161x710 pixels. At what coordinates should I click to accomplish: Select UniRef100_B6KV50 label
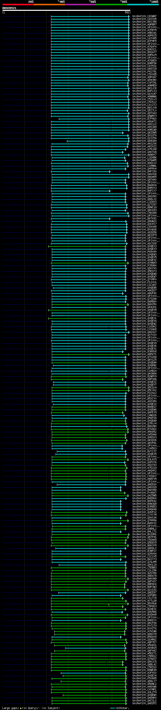[x=144, y=304]
